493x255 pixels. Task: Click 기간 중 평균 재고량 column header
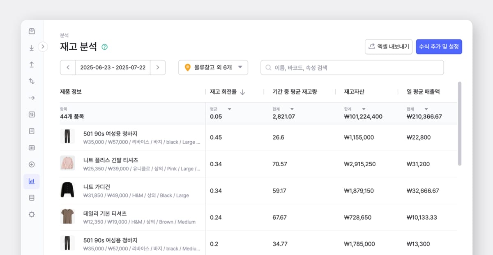click(x=295, y=92)
